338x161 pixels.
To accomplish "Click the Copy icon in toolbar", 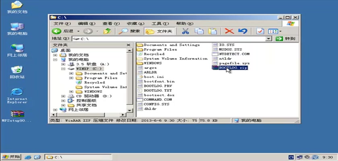I will point(199,31).
